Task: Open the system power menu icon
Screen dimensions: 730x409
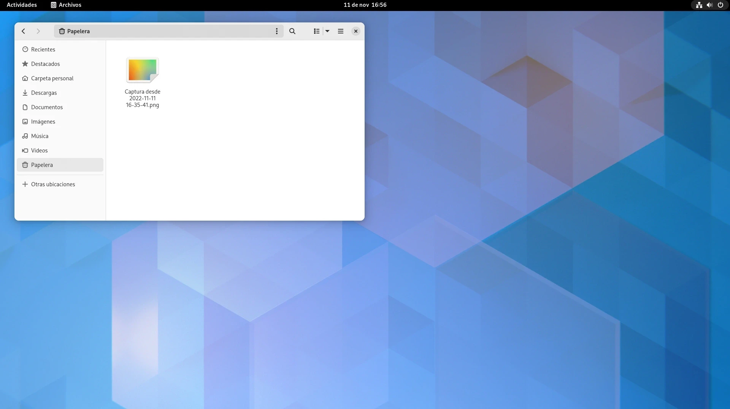Action: 720,5
